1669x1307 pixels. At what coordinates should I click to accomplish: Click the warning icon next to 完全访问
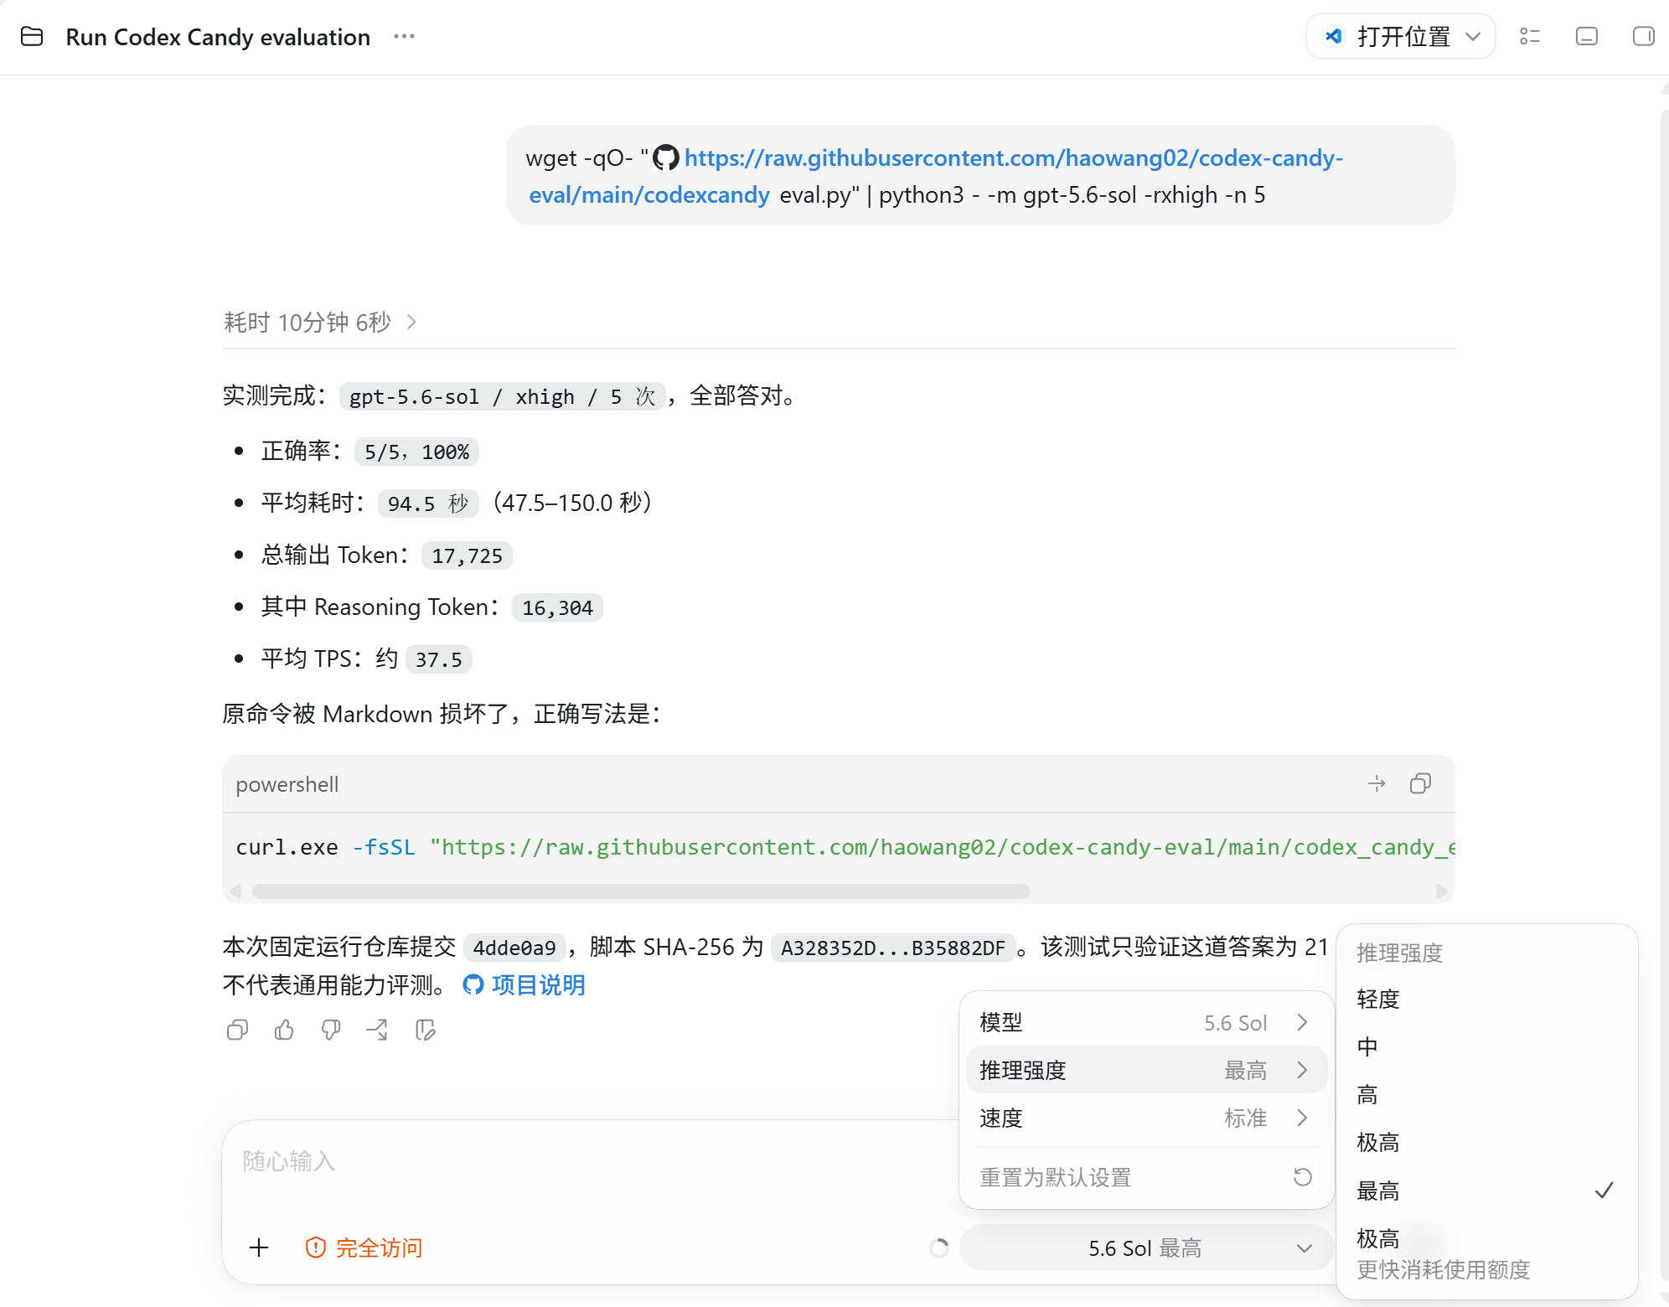[316, 1248]
